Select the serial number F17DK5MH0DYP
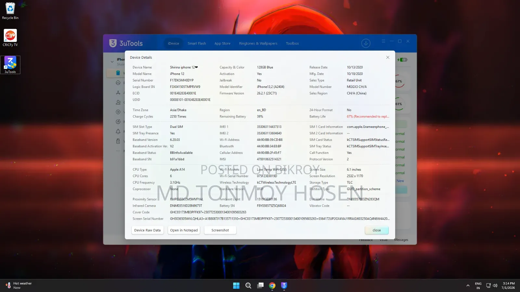The width and height of the screenshot is (520, 292). coord(182,80)
